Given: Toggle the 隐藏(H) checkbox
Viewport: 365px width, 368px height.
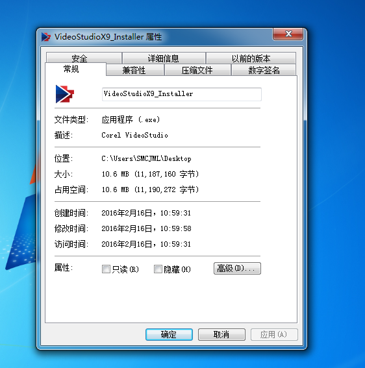Looking at the screenshot, I should coord(158,269).
